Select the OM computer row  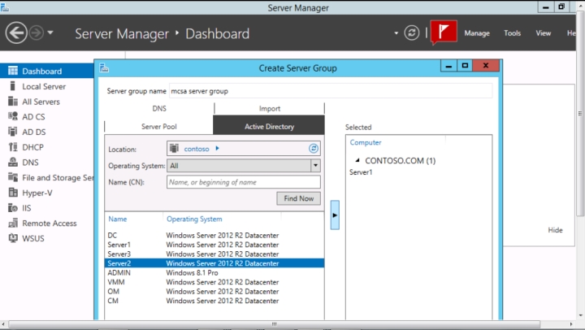pyautogui.click(x=214, y=292)
